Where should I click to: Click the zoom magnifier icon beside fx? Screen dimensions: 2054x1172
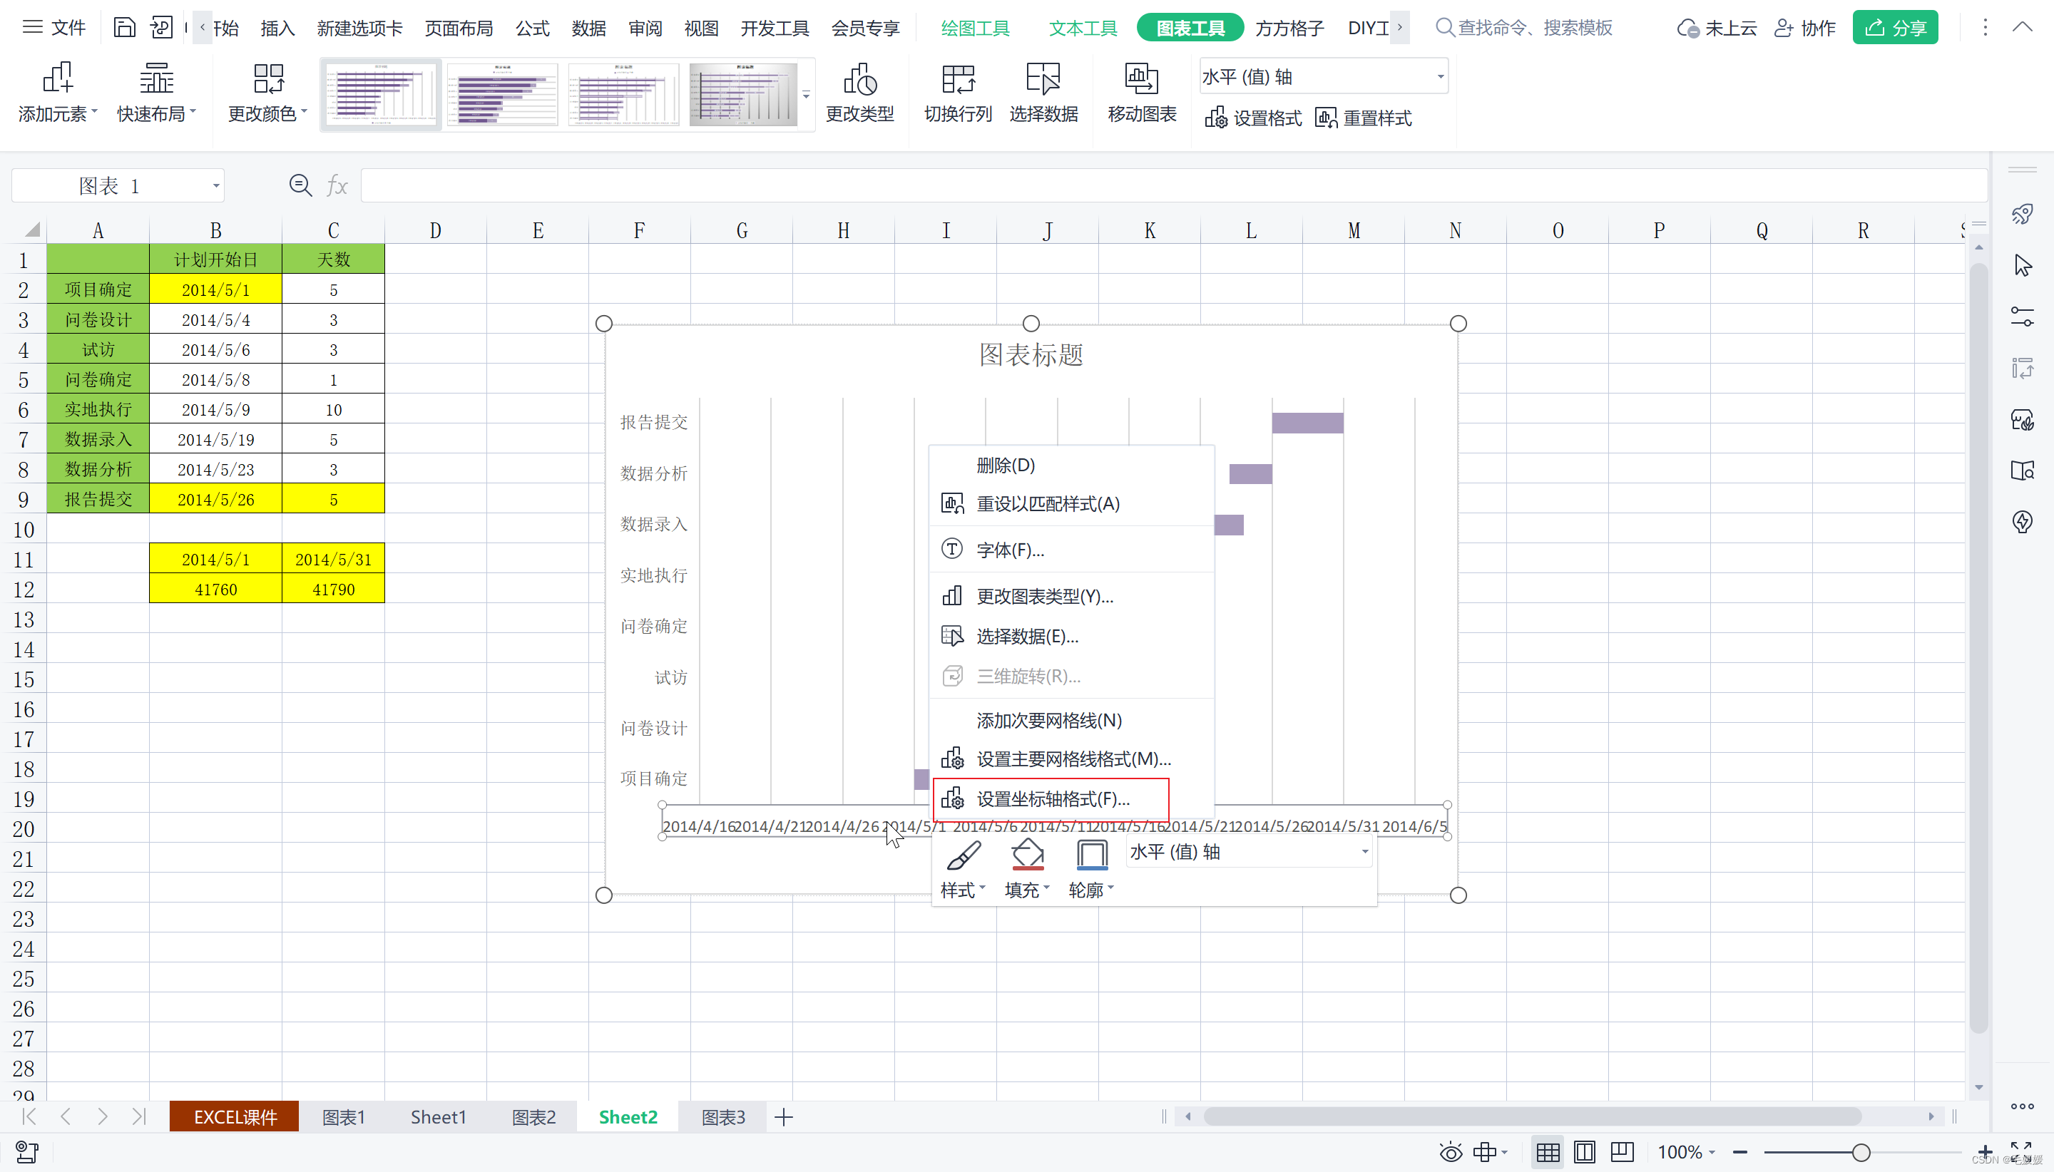click(300, 186)
